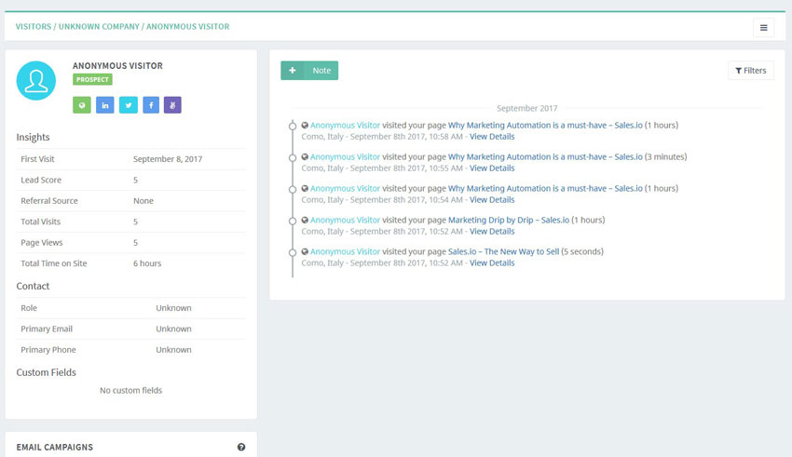View Details of the 10:55 AM visit
The image size is (792, 457).
492,168
